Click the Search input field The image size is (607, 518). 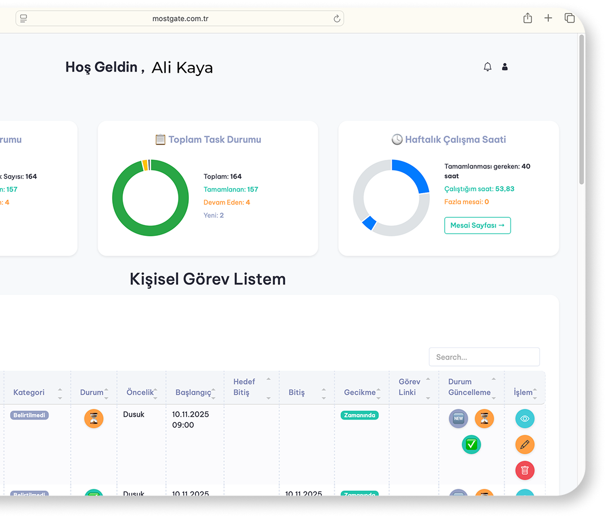(484, 356)
